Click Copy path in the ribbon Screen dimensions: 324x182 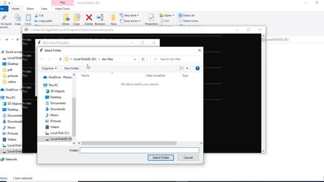point(43,21)
